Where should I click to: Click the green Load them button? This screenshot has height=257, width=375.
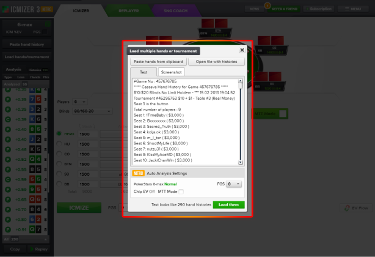pos(228,205)
